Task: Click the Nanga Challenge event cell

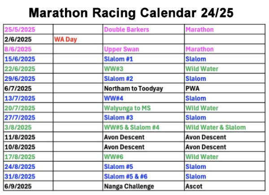Action: (x=129, y=186)
